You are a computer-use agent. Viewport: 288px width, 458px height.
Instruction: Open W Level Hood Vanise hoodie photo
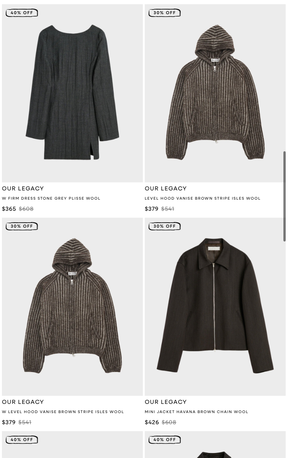pyautogui.click(x=72, y=306)
